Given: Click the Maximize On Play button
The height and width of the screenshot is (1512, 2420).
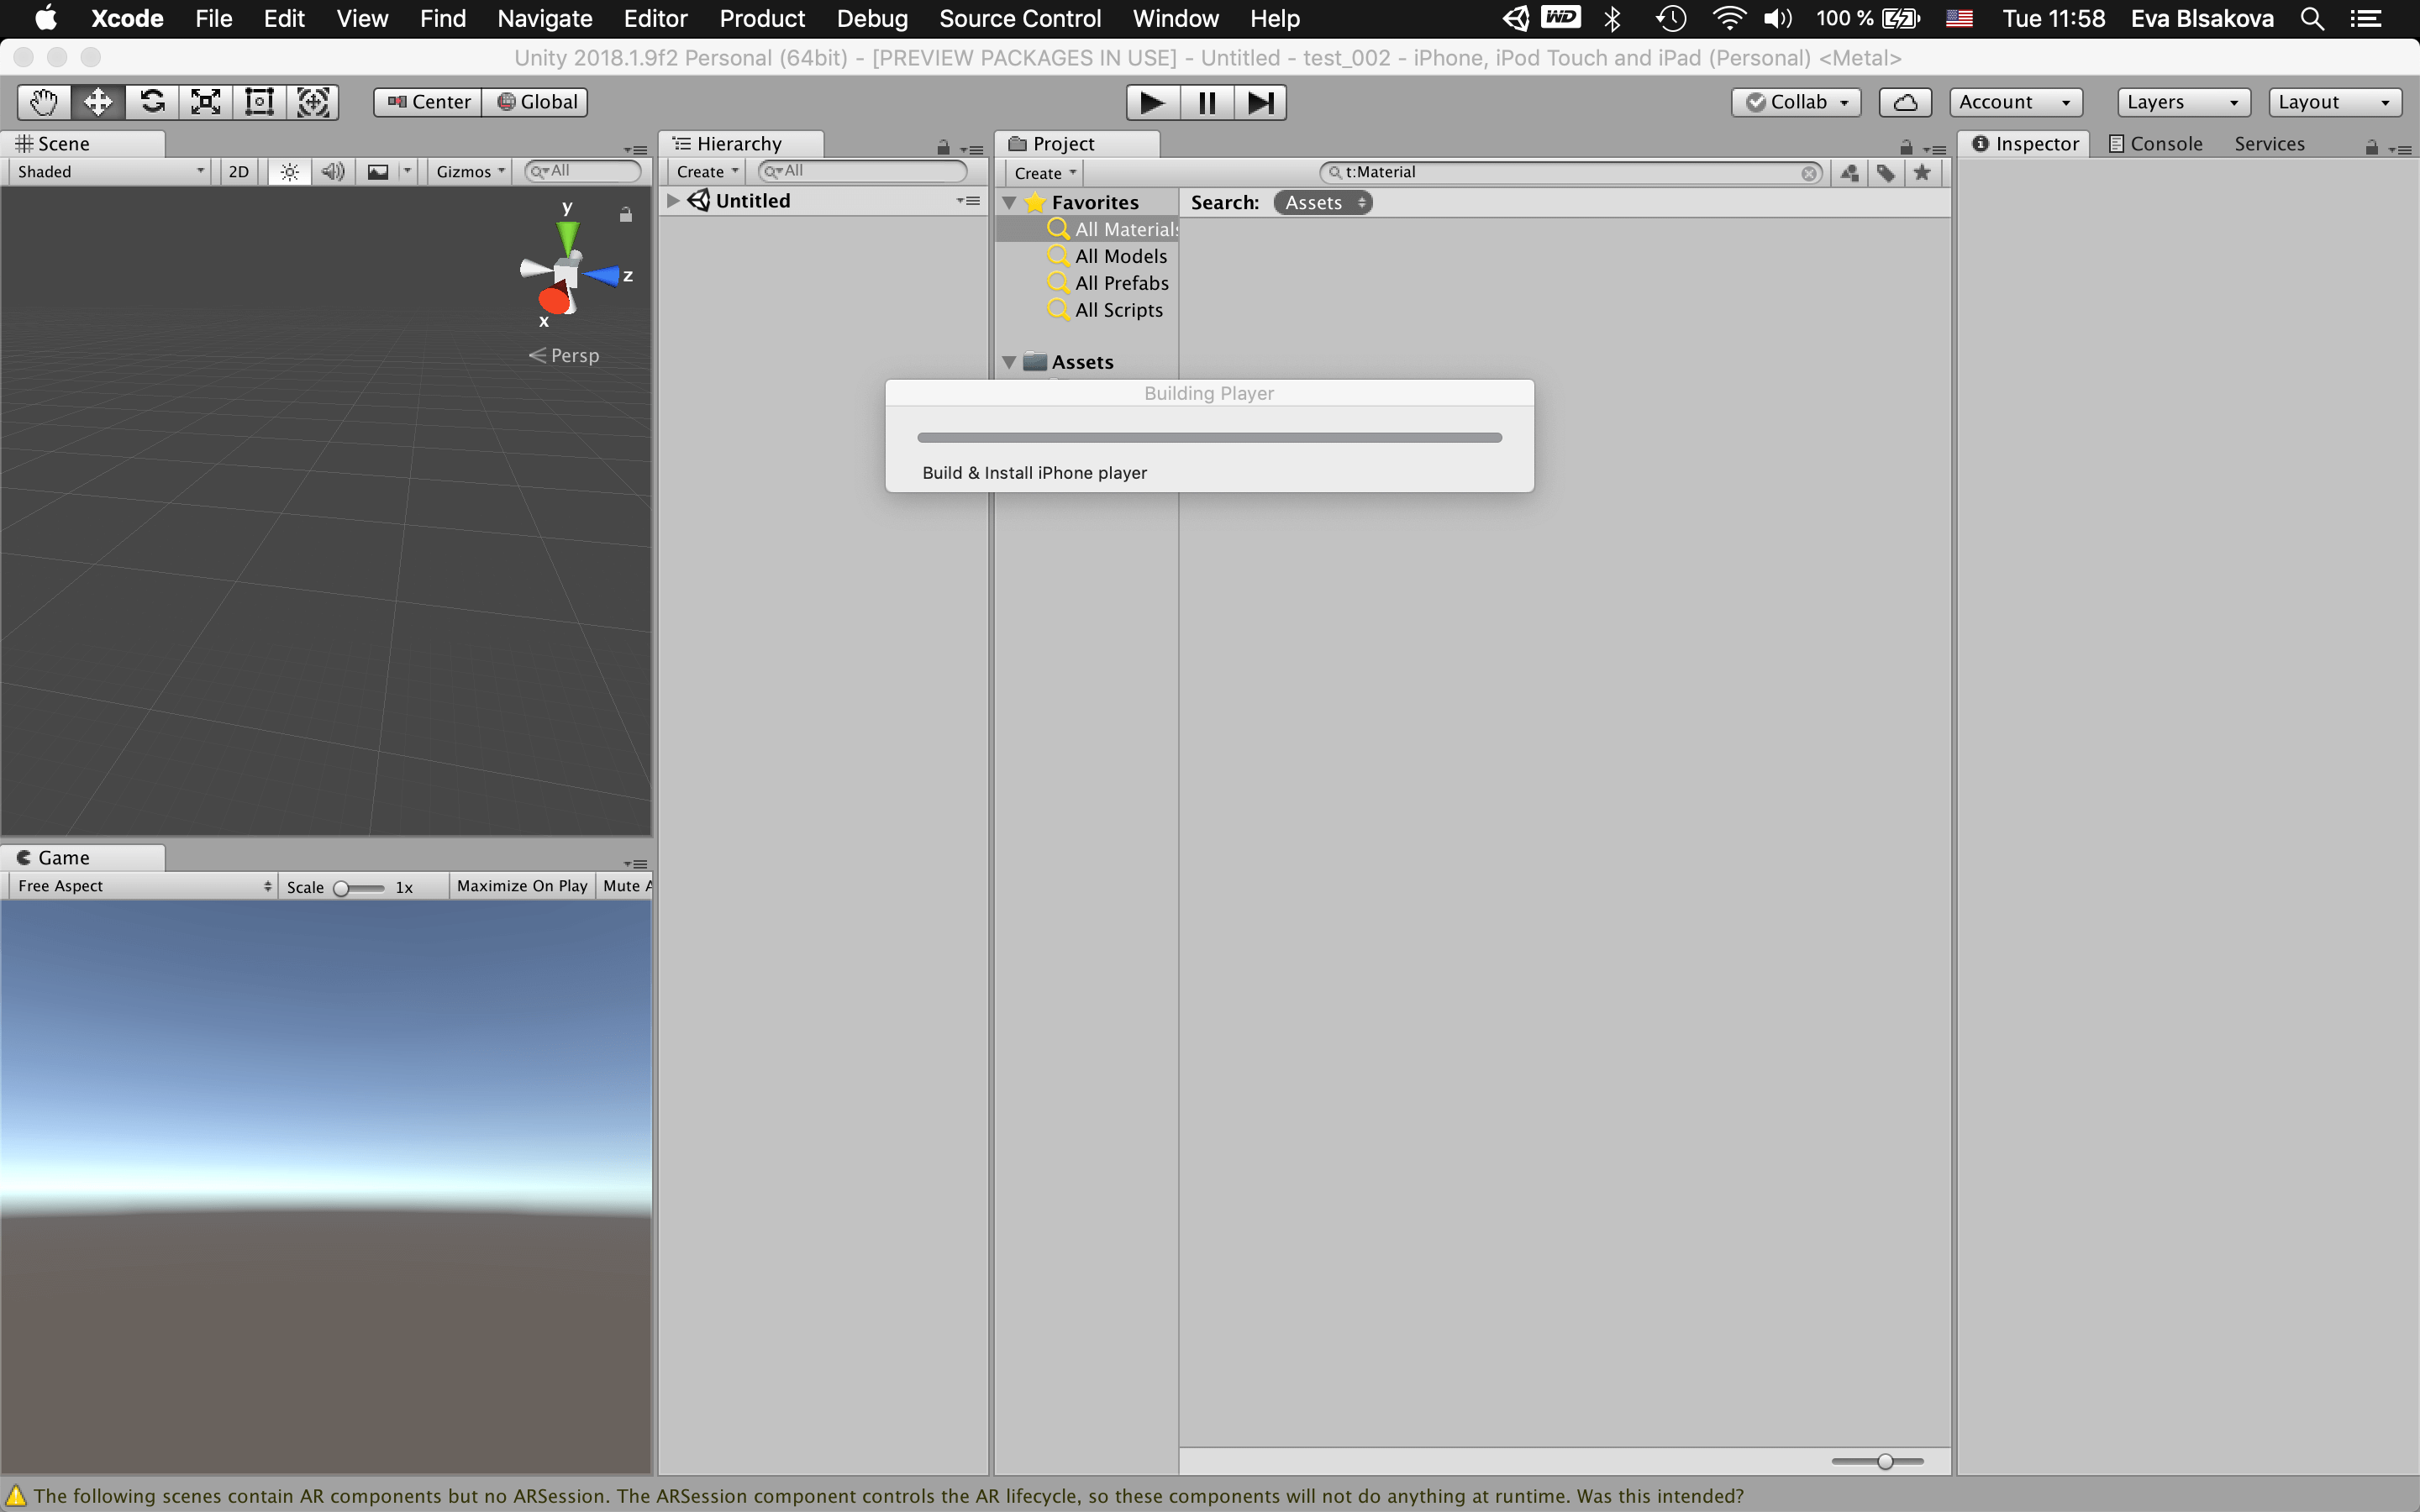Looking at the screenshot, I should pyautogui.click(x=521, y=886).
